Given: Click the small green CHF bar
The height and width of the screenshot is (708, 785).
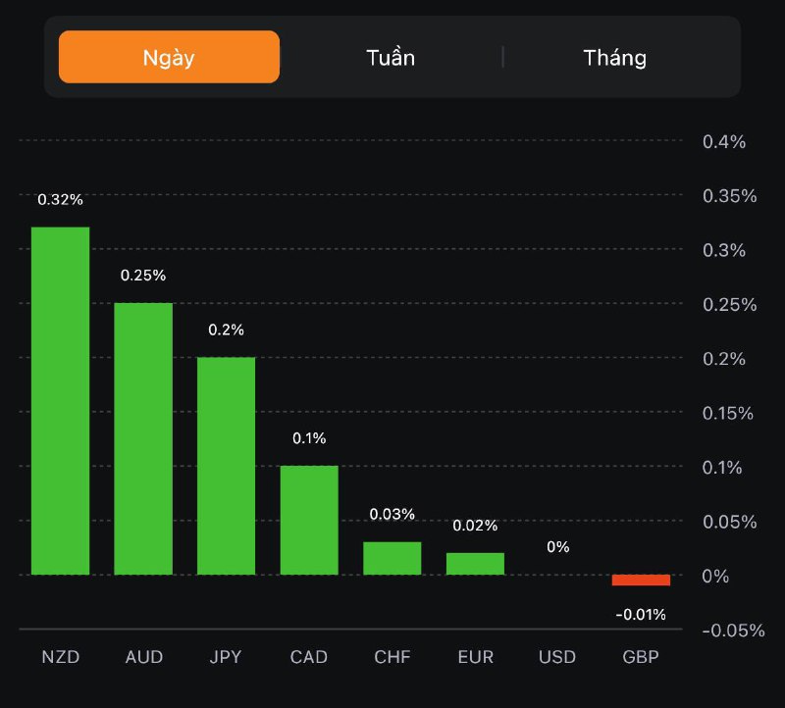Looking at the screenshot, I should (392, 558).
